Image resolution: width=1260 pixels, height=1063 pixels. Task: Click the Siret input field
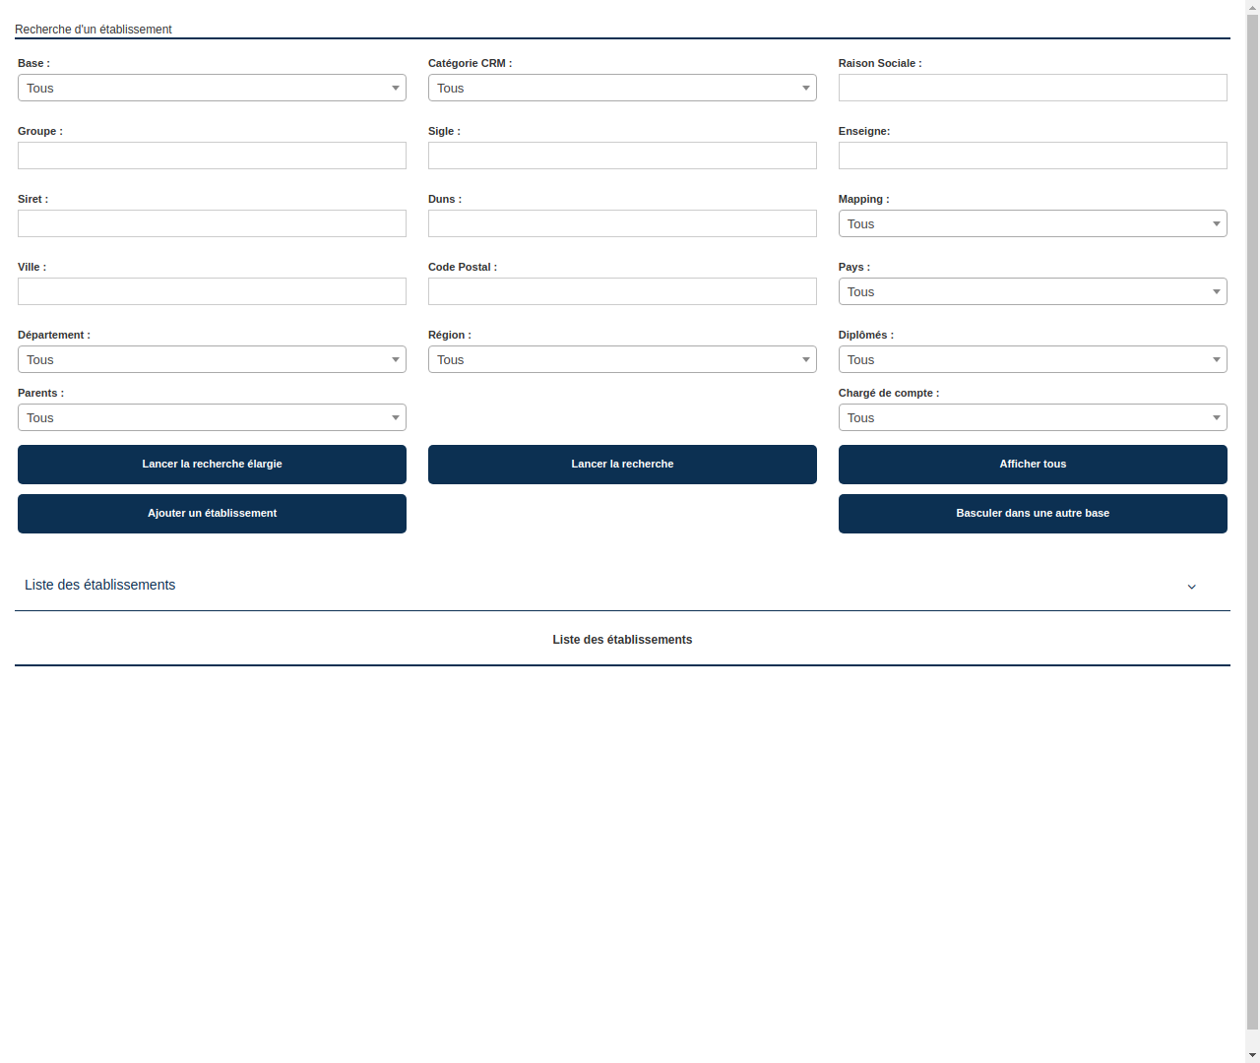[x=212, y=223]
